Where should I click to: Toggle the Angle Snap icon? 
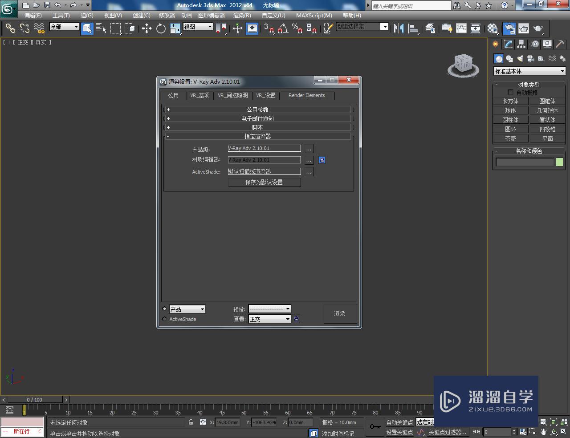tap(283, 28)
